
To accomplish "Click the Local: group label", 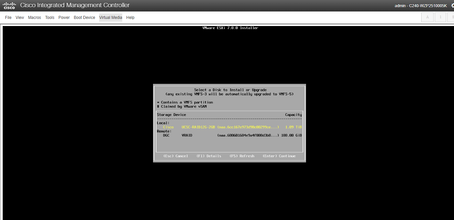I will [x=163, y=123].
